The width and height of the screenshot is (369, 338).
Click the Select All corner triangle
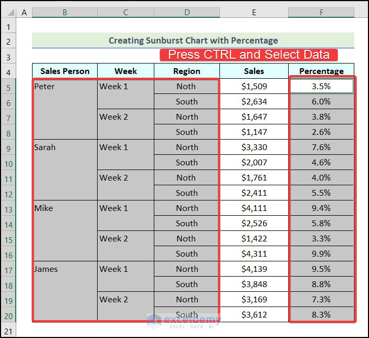[x=8, y=12]
